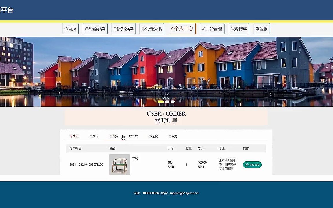Click the first carousel indicator dot
Screen dimensions: 333x208
(x=160, y=101)
